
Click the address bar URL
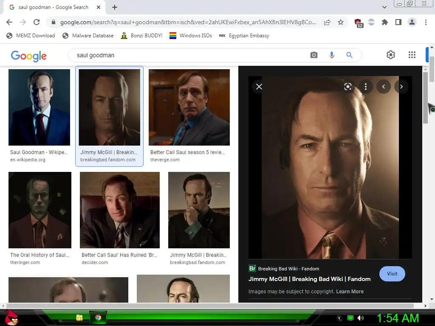pyautogui.click(x=188, y=22)
